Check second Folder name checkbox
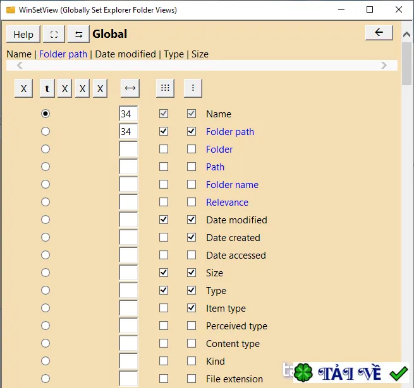The width and height of the screenshot is (414, 388). (x=192, y=184)
